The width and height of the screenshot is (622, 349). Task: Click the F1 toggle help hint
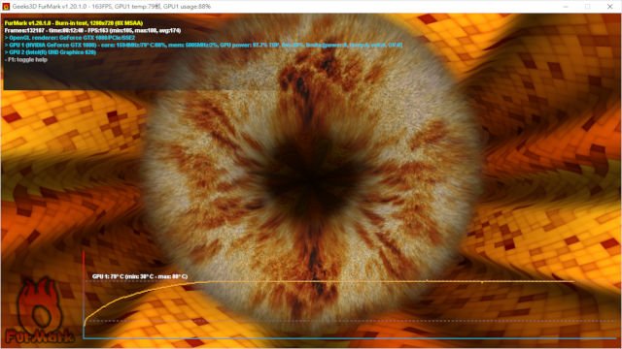(26, 60)
